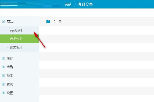Open 组装拆分 in the sidebar

pos(20,47)
